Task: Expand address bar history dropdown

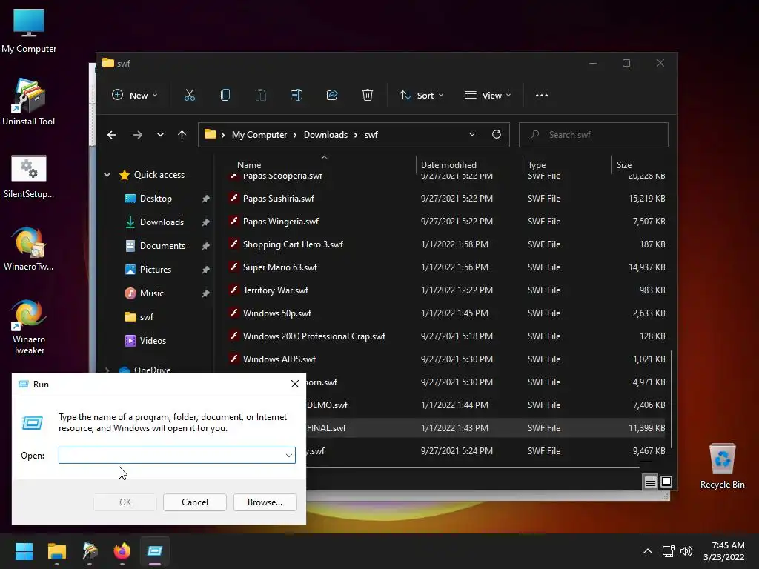Action: pyautogui.click(x=472, y=135)
